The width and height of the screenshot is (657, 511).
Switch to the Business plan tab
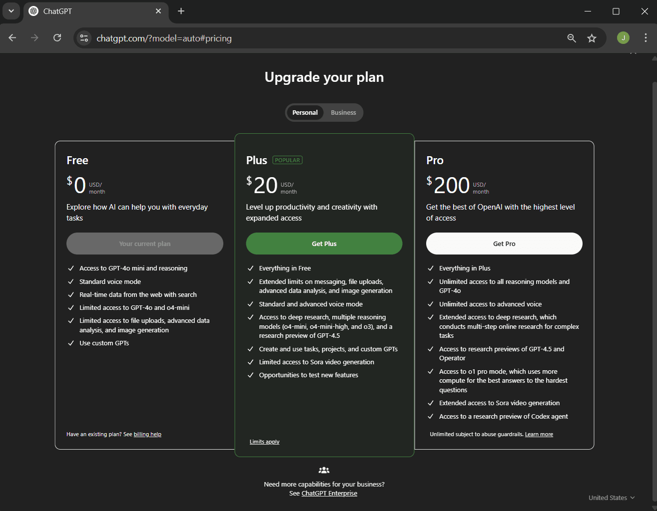[x=343, y=112]
